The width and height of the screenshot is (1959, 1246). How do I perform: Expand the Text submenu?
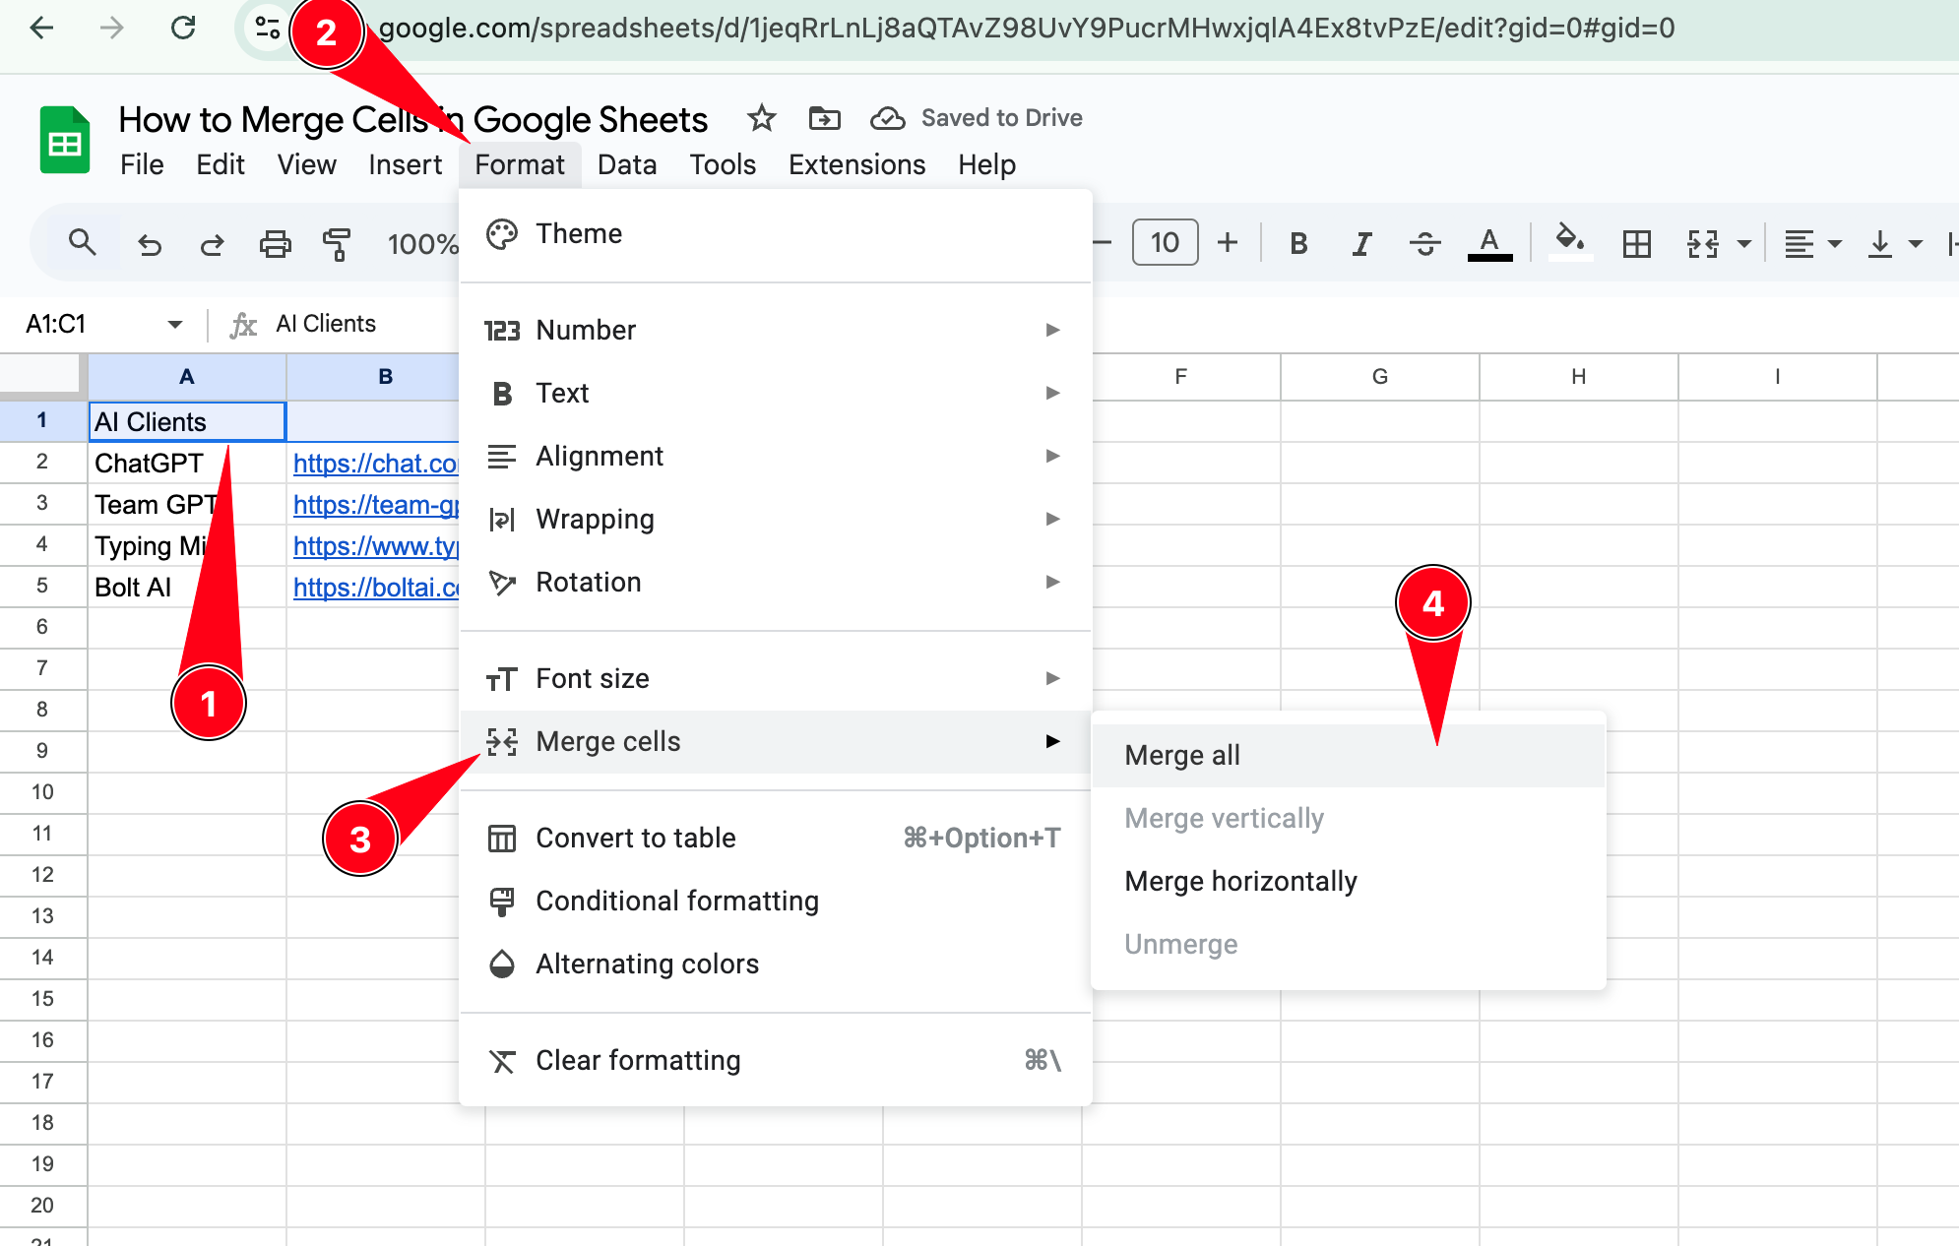(x=776, y=393)
